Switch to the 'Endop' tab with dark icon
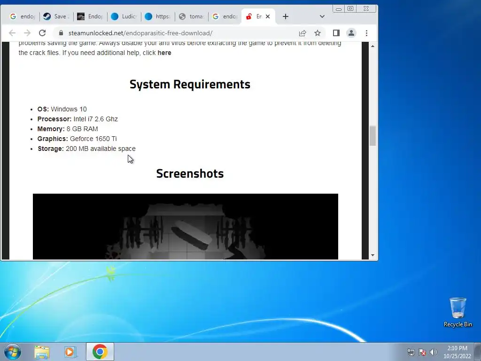 point(90,16)
